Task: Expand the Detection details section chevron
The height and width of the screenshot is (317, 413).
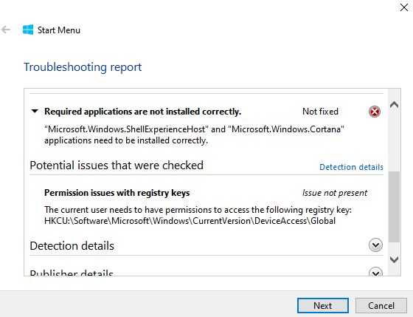Action: tap(375, 245)
